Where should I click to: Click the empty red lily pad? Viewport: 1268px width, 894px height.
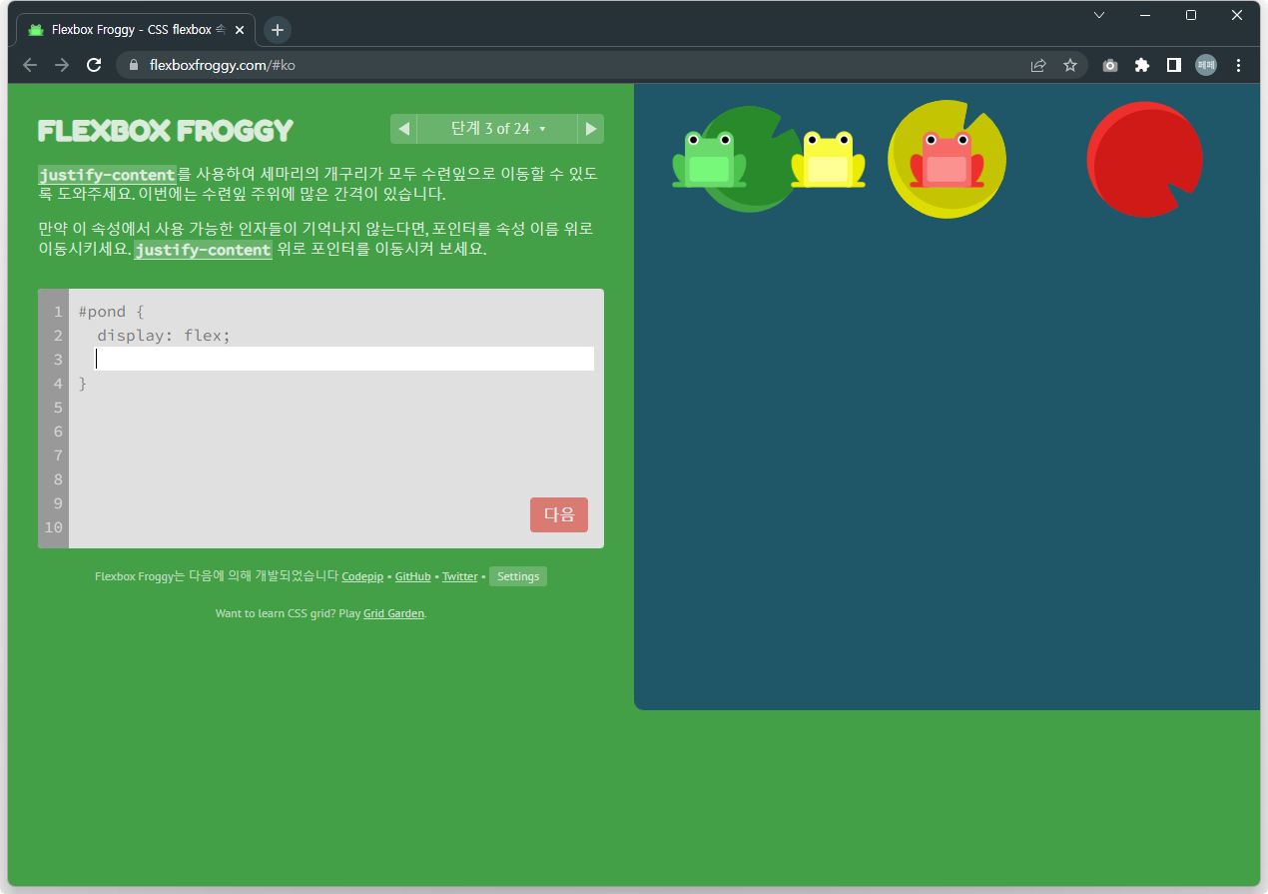click(1144, 159)
